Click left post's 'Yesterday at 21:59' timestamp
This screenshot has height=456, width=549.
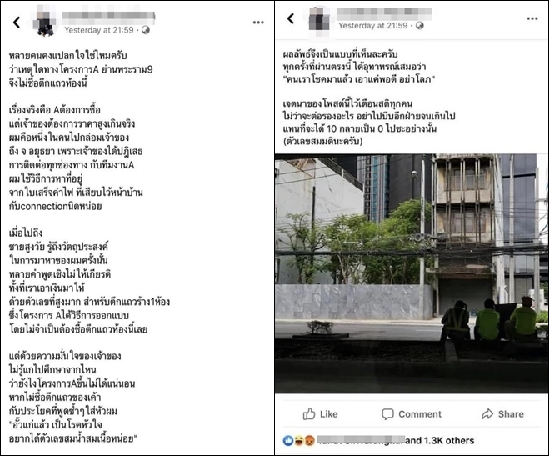pyautogui.click(x=99, y=30)
